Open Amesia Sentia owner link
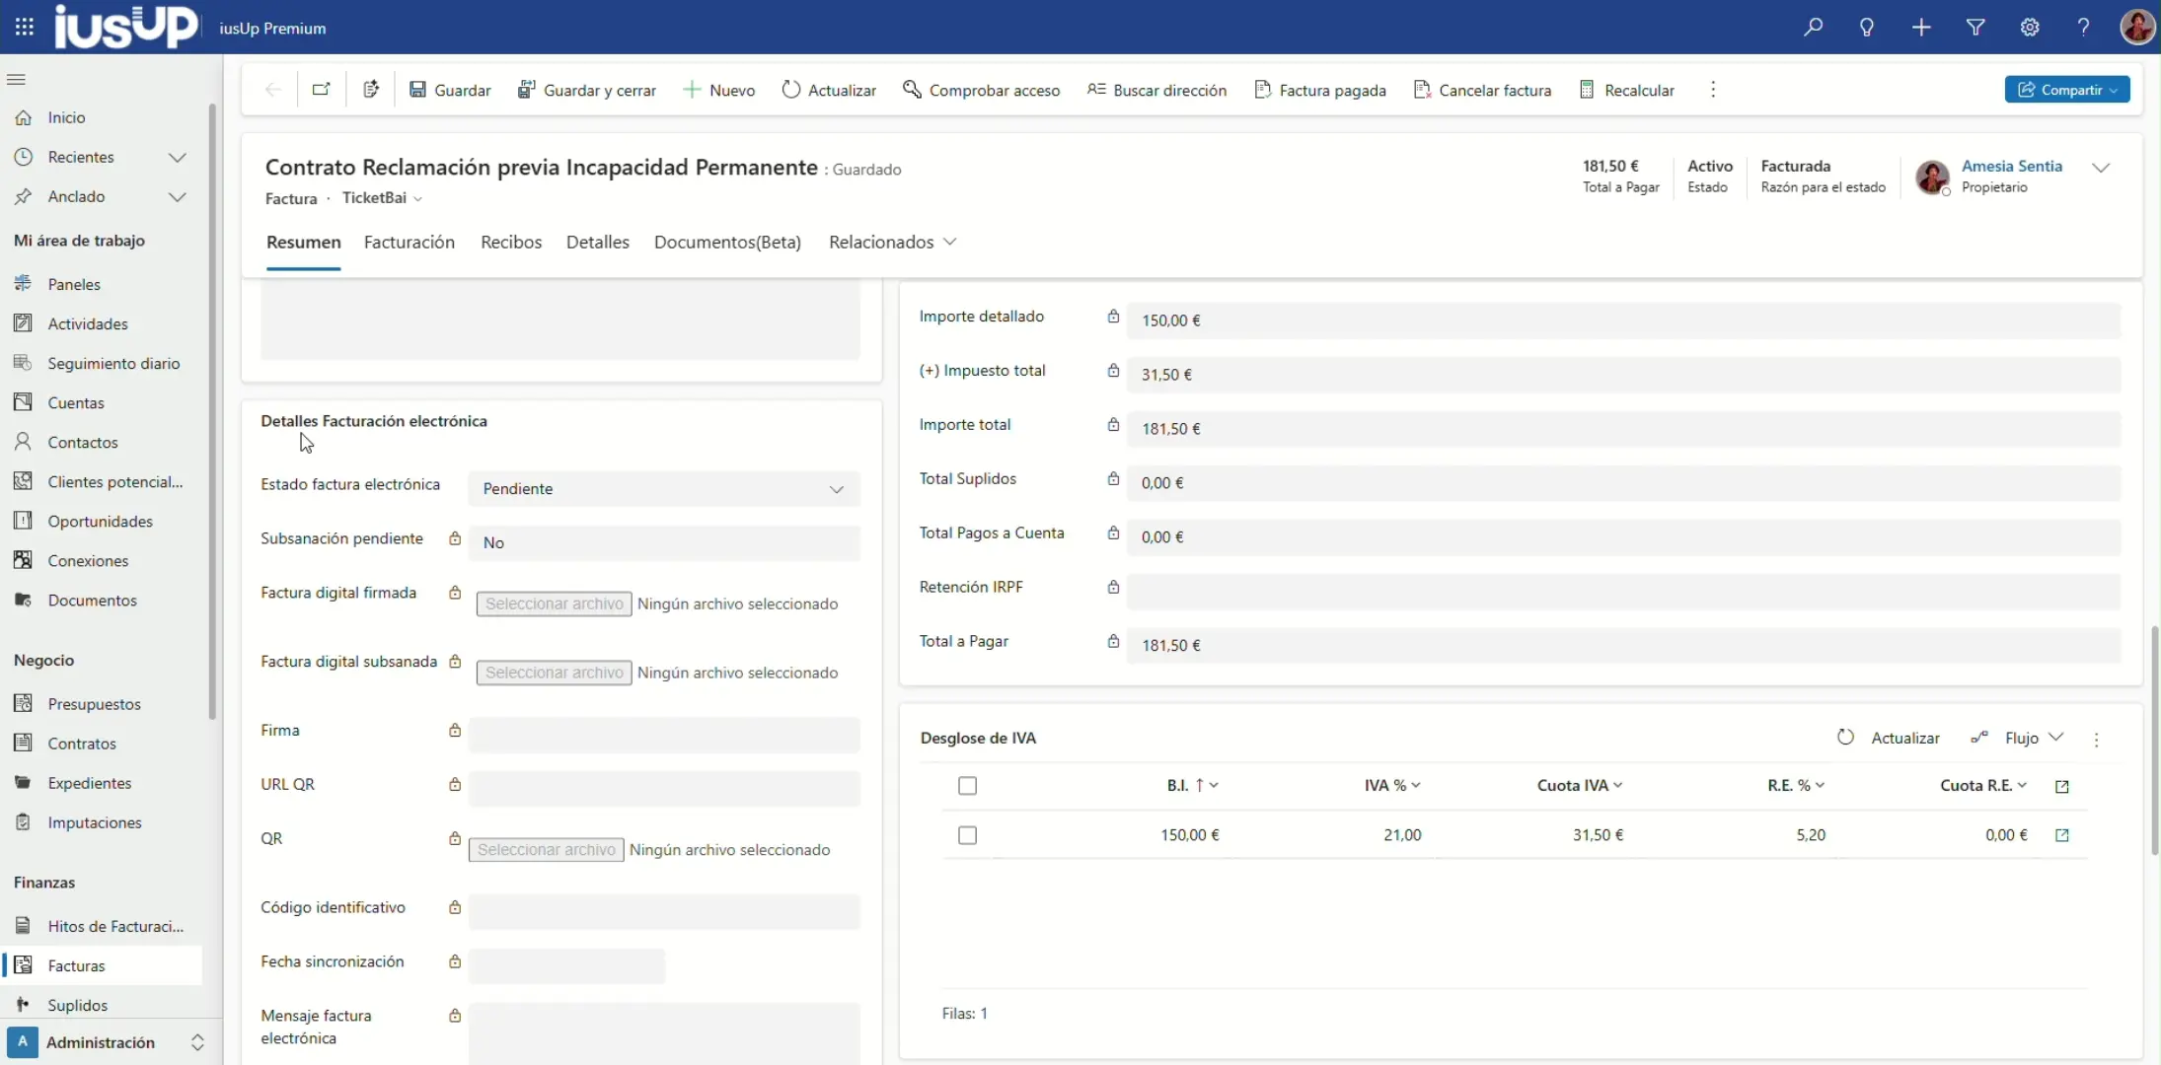Screen dimensions: 2161x1065 [2011, 166]
